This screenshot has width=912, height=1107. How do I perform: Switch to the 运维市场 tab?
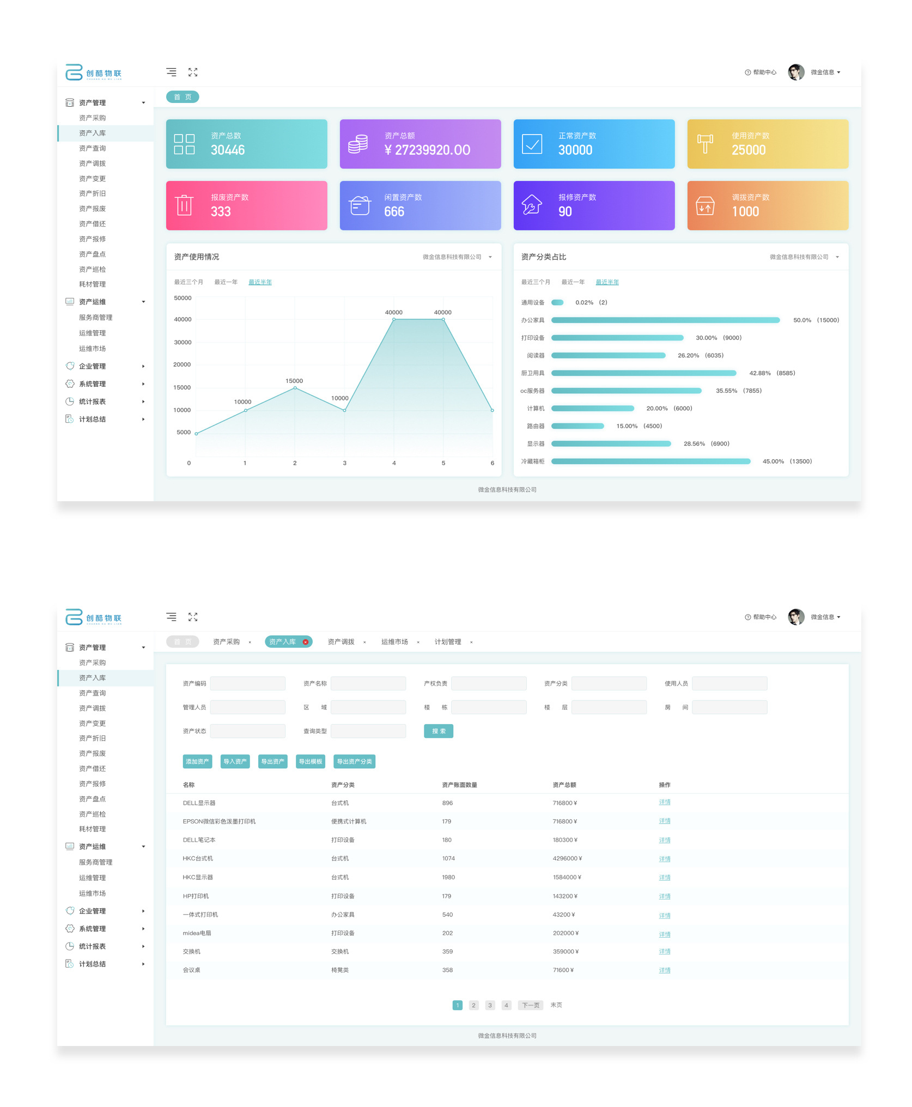click(394, 642)
